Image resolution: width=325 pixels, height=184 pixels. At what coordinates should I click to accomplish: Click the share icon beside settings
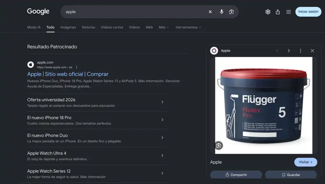(x=278, y=12)
